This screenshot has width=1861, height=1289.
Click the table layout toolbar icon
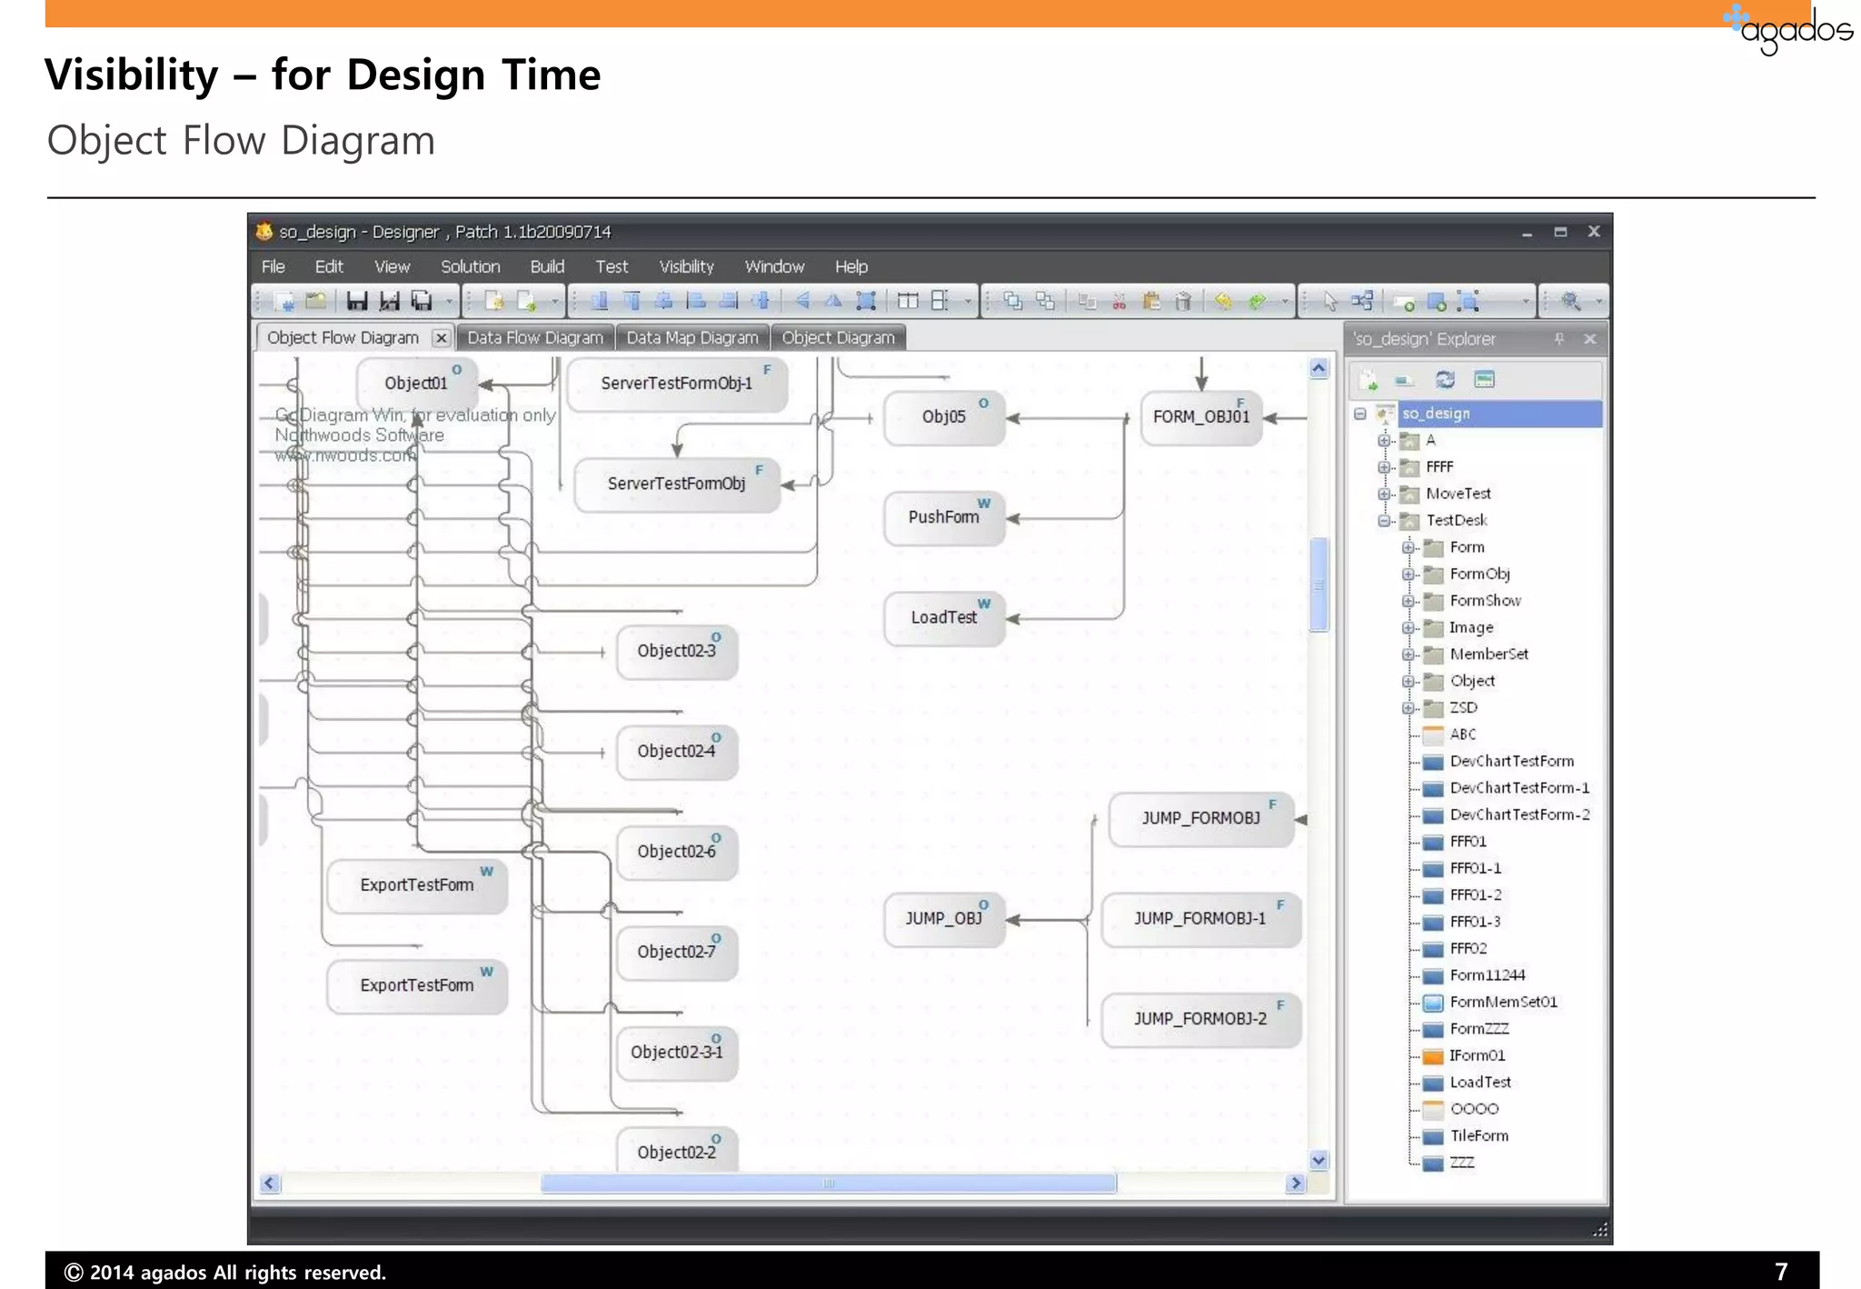click(908, 301)
